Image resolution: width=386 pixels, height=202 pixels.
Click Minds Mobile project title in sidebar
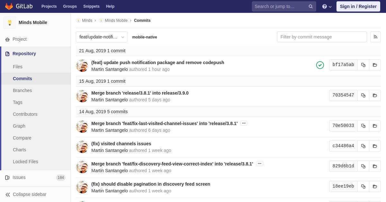coord(33,22)
